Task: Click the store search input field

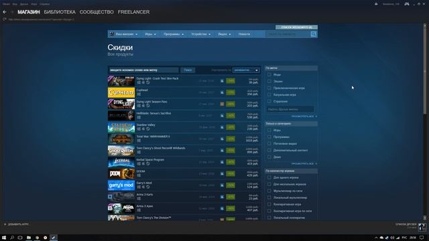Action: (288, 34)
